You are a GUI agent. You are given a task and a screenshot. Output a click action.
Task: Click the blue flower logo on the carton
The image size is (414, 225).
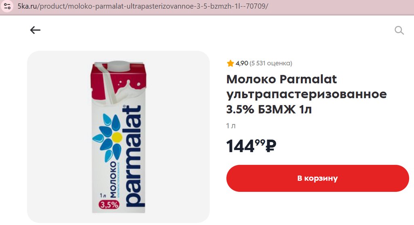[x=108, y=137]
